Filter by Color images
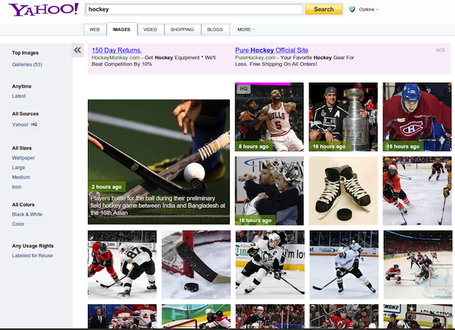455x330 pixels. (18, 224)
